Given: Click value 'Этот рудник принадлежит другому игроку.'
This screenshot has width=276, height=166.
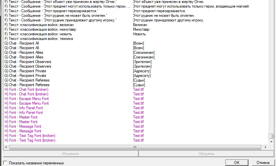Looking at the screenshot, I should tap(168, 20).
